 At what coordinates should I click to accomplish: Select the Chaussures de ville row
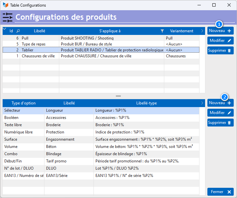pyautogui.click(x=99, y=56)
